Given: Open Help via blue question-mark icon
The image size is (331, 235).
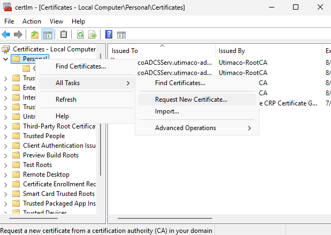Looking at the screenshot, I should click(109, 35).
